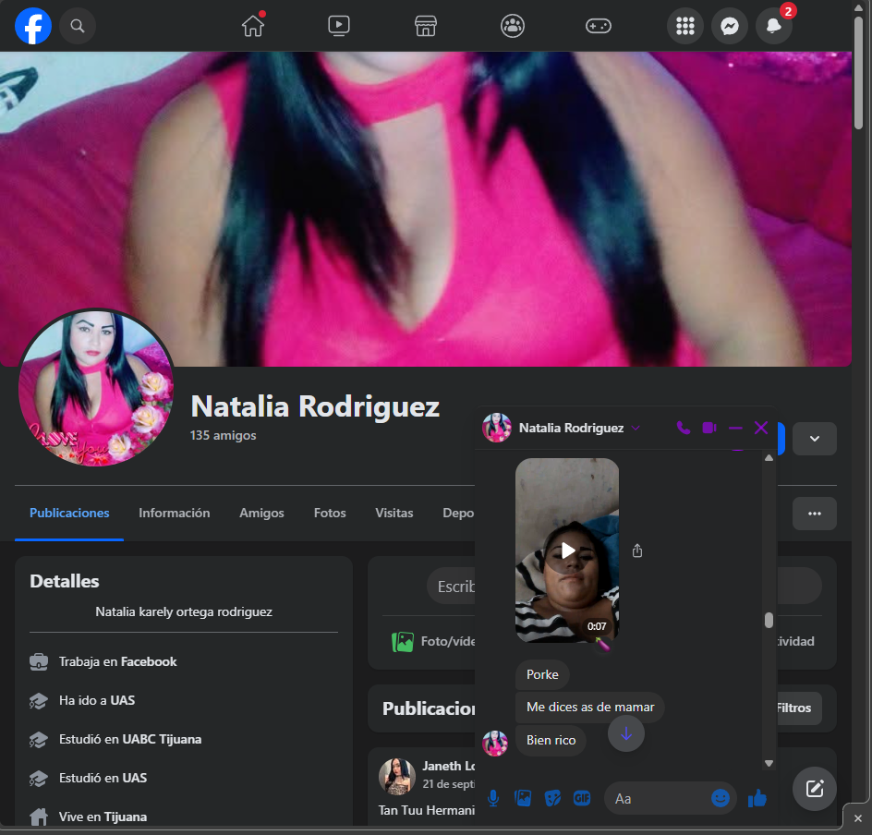The height and width of the screenshot is (835, 872).
Task: Open the sticker picker in the chat
Action: coord(552,798)
